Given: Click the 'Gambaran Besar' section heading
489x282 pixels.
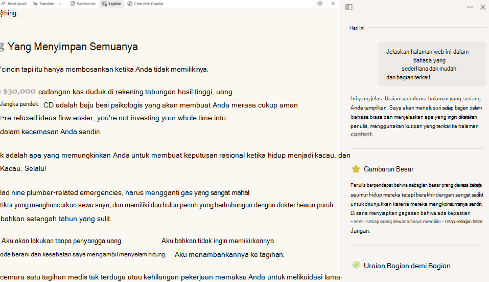Looking at the screenshot, I should tap(388, 169).
